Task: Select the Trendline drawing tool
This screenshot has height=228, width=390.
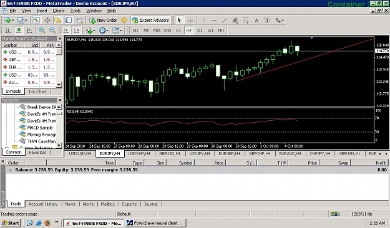Action: click(225, 20)
